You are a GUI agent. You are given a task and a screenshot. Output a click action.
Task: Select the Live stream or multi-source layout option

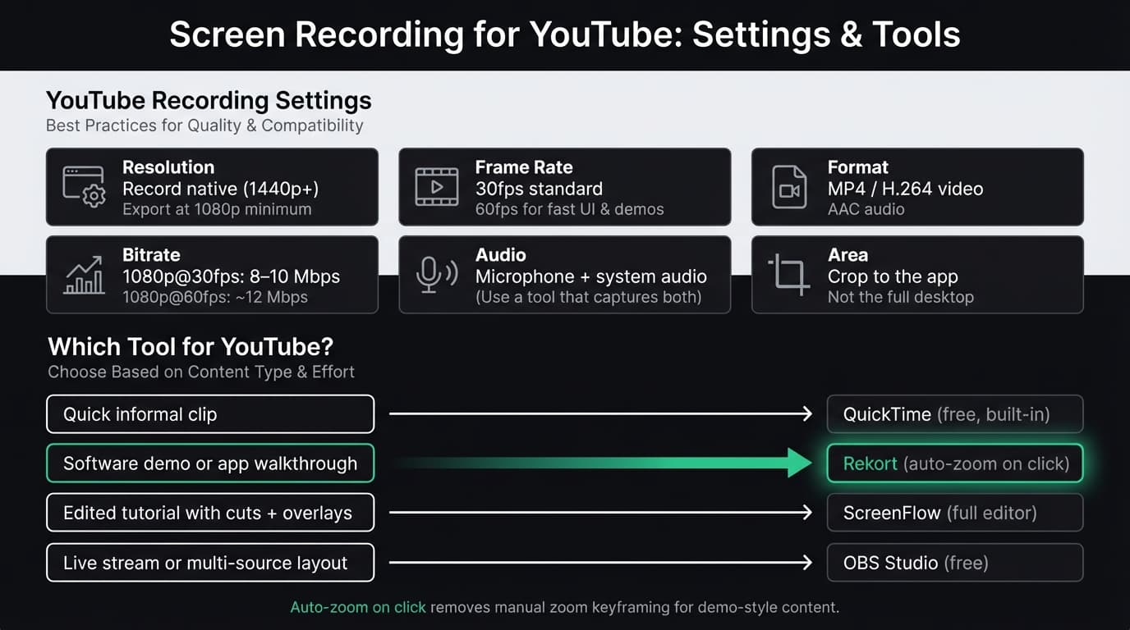(210, 563)
